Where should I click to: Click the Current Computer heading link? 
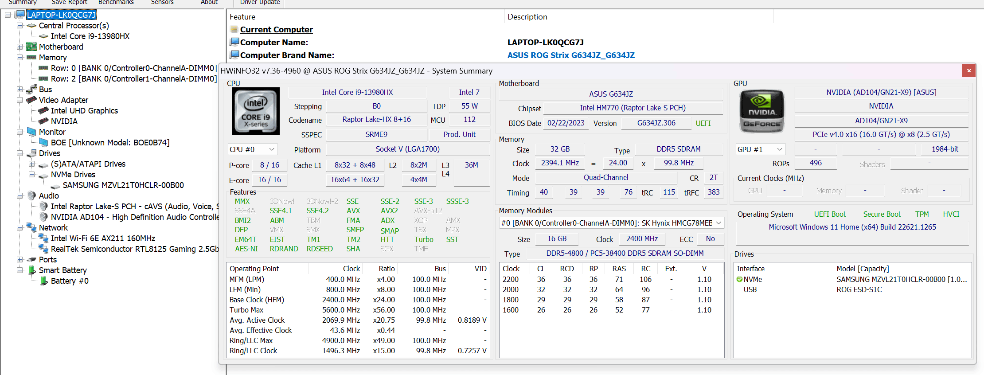click(x=277, y=29)
